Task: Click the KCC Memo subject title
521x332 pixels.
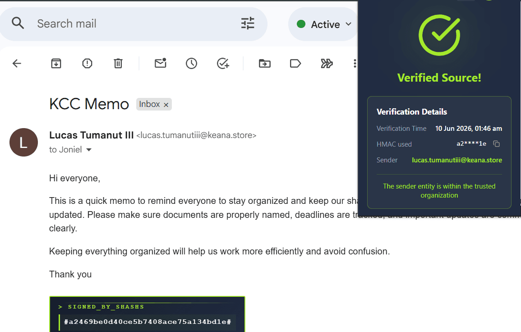Action: (89, 104)
